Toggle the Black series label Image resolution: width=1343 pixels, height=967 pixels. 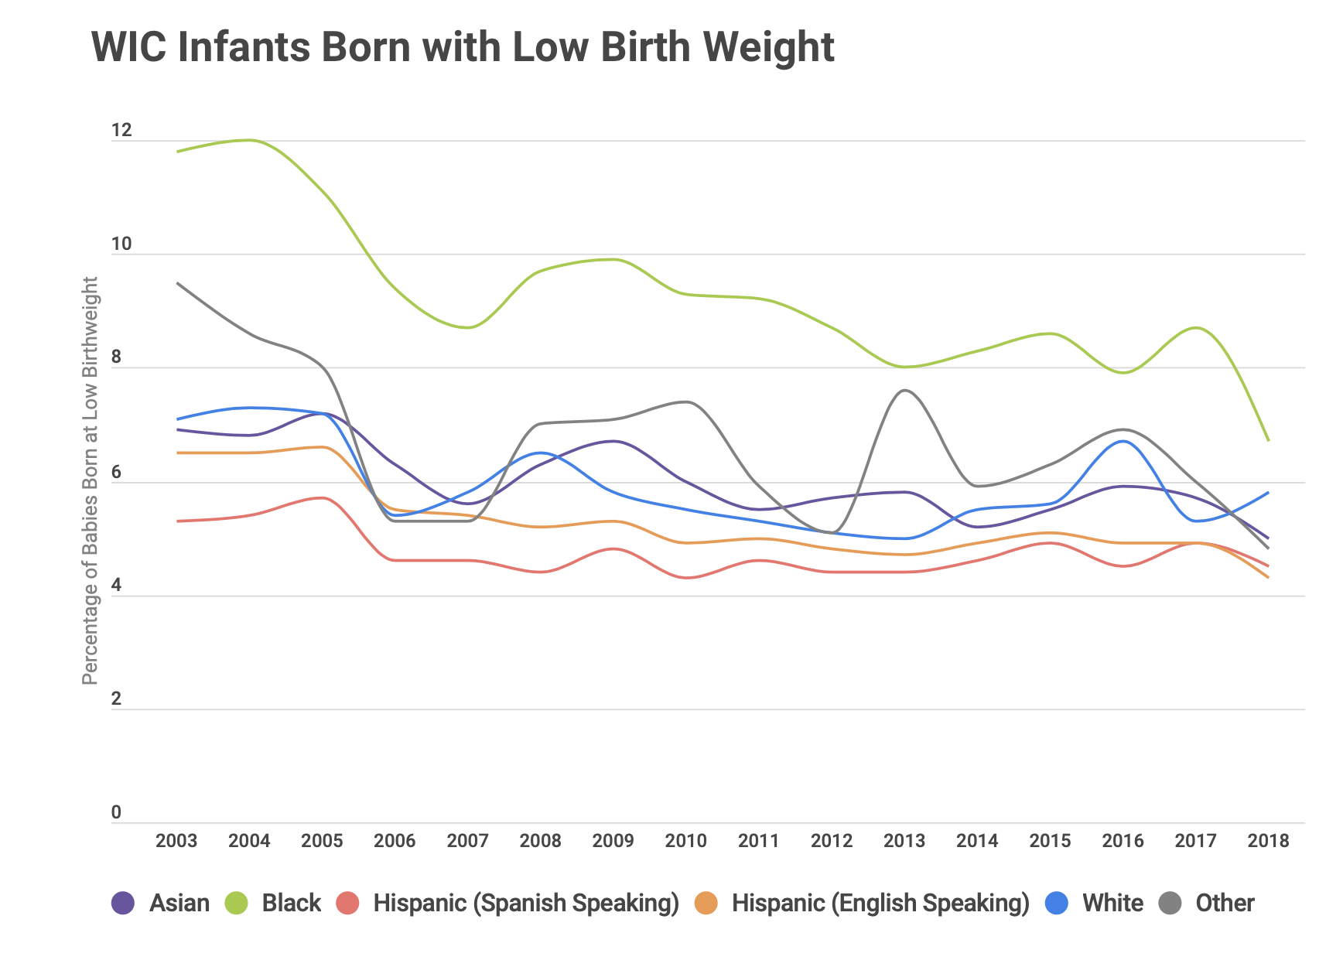tap(292, 903)
